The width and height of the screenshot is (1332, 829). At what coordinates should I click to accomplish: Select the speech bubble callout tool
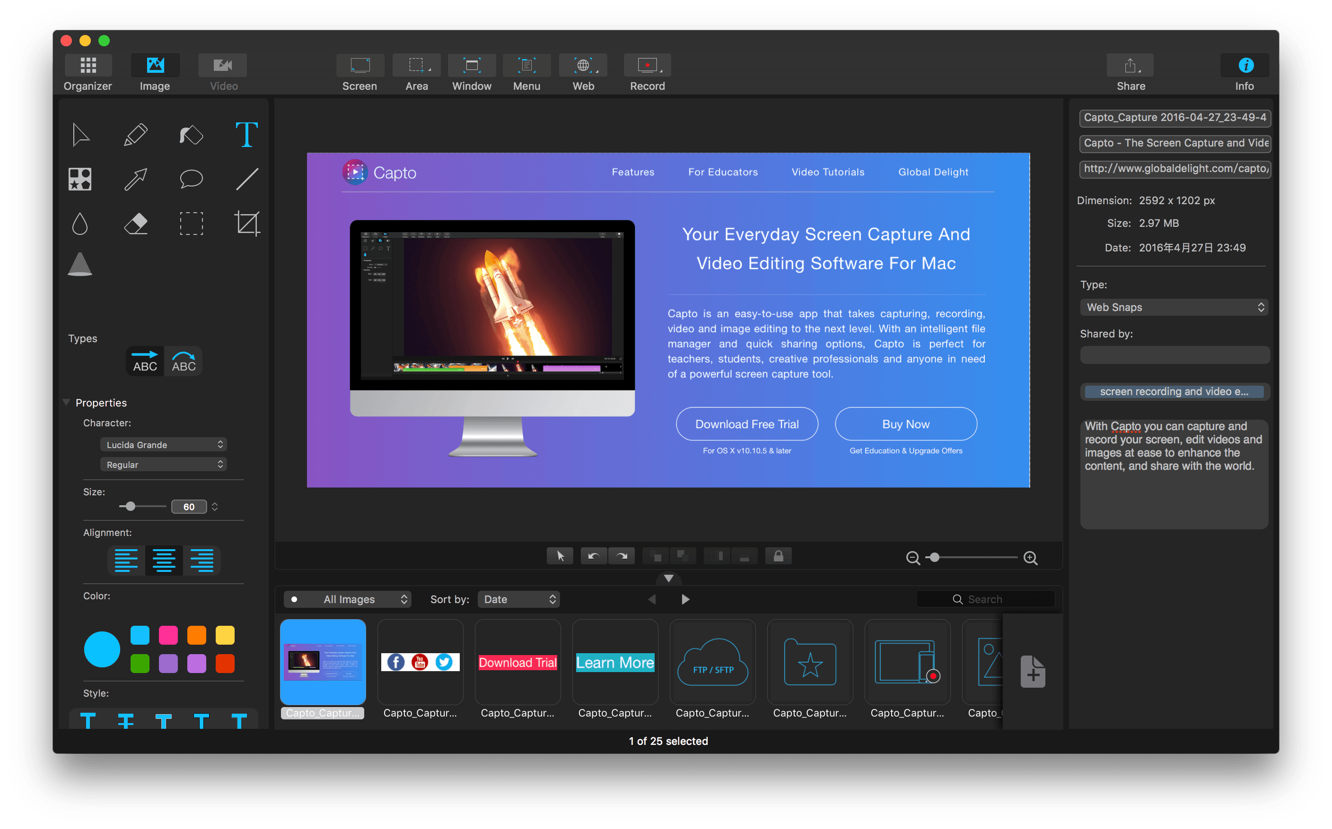[x=191, y=179]
